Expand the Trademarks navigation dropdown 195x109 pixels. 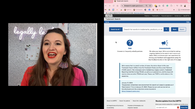click(155, 16)
